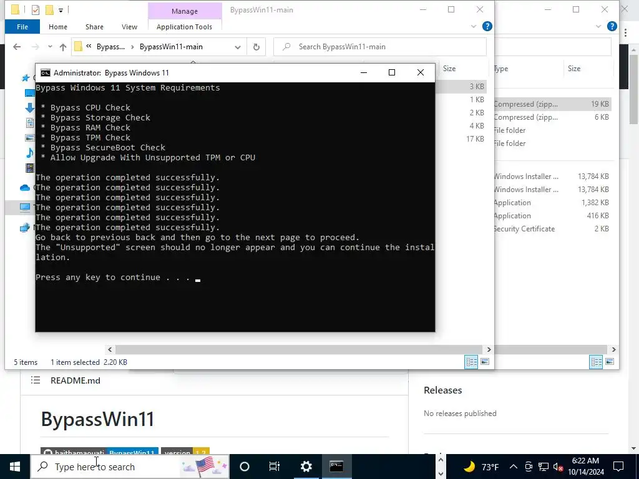Open Task View on the taskbar
The height and width of the screenshot is (479, 639).
(275, 467)
